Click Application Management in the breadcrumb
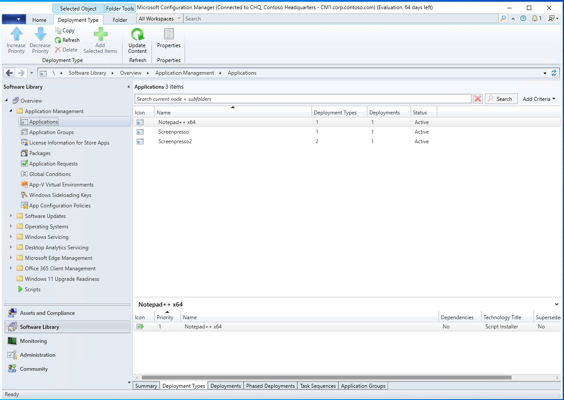564x400 pixels. pyautogui.click(x=185, y=73)
